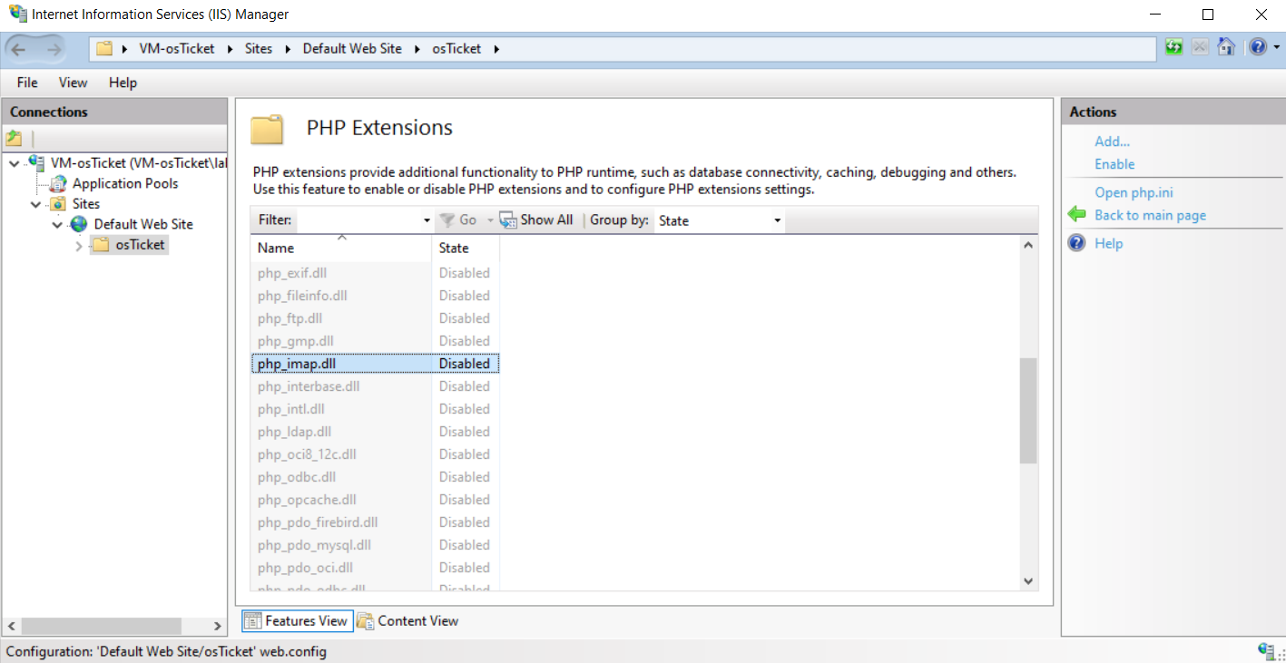Click the folder icon at start of address bar

pyautogui.click(x=104, y=49)
